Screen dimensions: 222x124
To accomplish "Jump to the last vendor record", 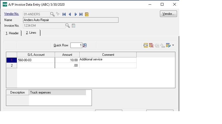I will click(x=81, y=14).
